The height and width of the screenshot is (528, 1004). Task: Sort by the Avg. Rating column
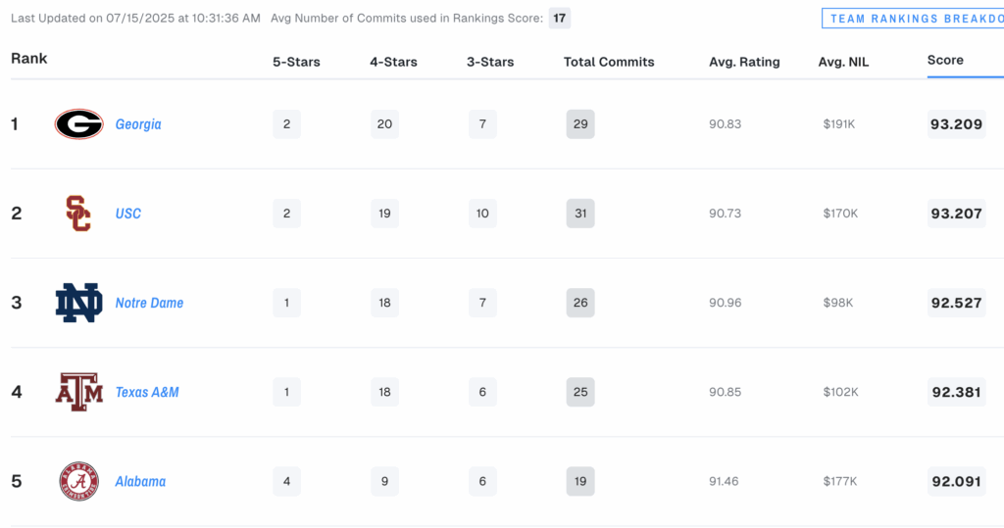coord(744,62)
